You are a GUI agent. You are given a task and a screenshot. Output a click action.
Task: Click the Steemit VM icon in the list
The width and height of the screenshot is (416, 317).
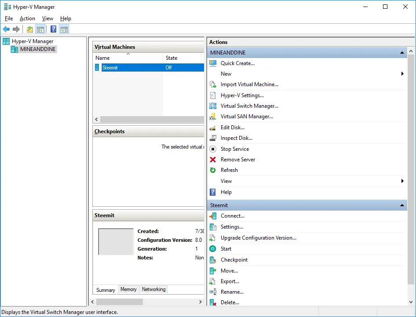[97, 68]
